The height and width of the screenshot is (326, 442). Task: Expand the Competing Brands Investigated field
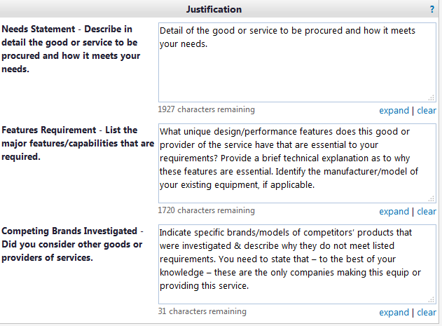[x=394, y=313]
